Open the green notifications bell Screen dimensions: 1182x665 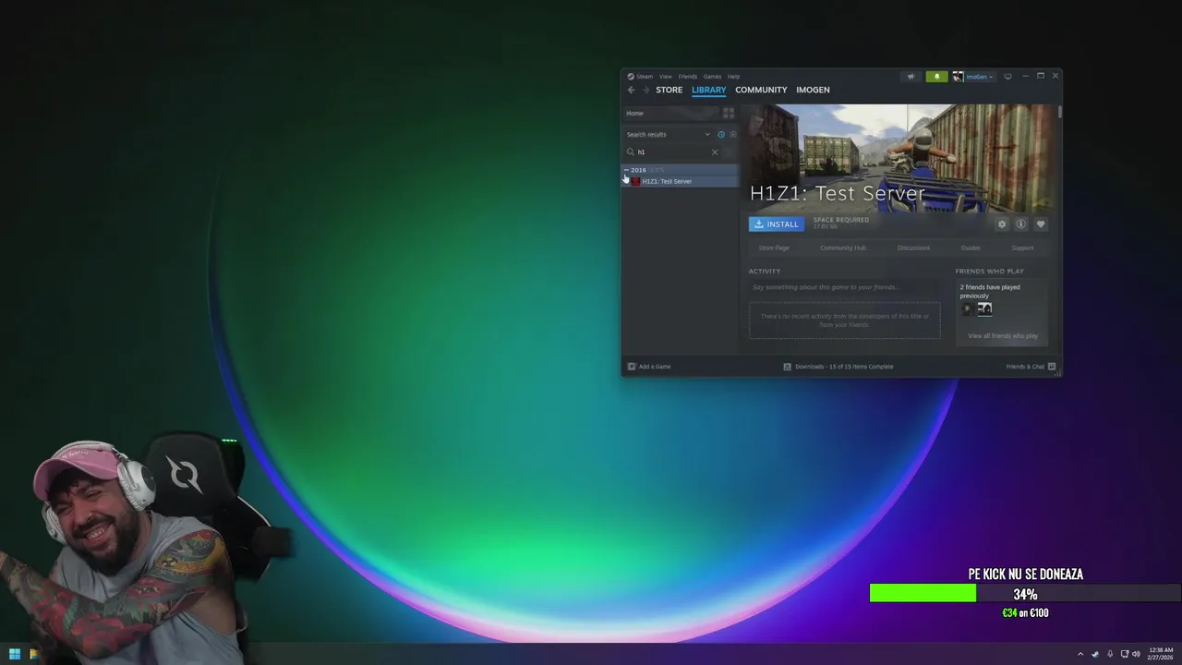tap(936, 77)
